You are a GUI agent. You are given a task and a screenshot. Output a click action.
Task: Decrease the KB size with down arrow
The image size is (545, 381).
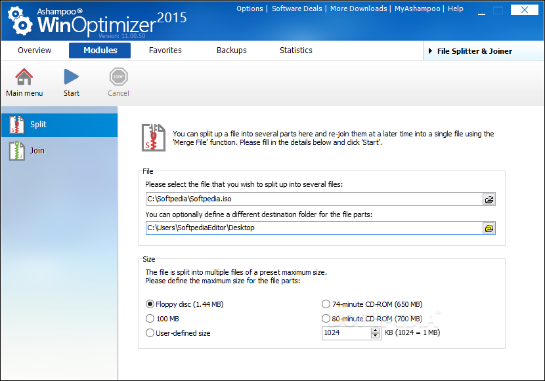tap(375, 336)
